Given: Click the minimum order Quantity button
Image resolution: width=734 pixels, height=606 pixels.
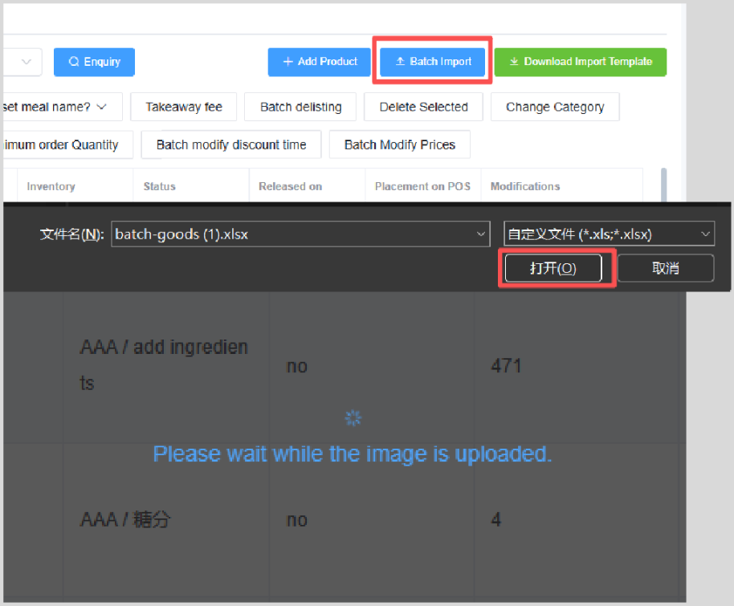Looking at the screenshot, I should click(63, 145).
